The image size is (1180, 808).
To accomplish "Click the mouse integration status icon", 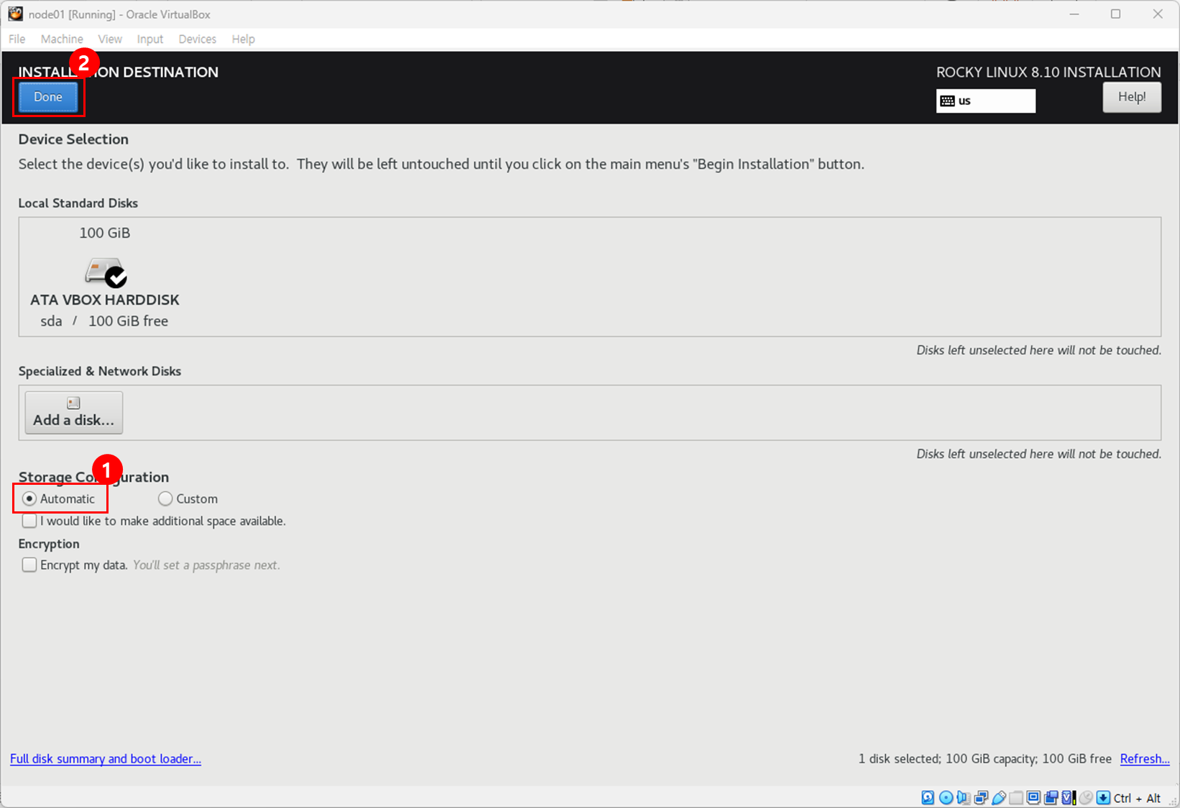I will point(1086,797).
